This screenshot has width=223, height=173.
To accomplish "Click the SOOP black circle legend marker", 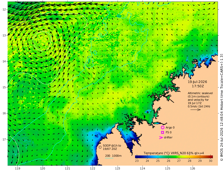I will (100, 147).
